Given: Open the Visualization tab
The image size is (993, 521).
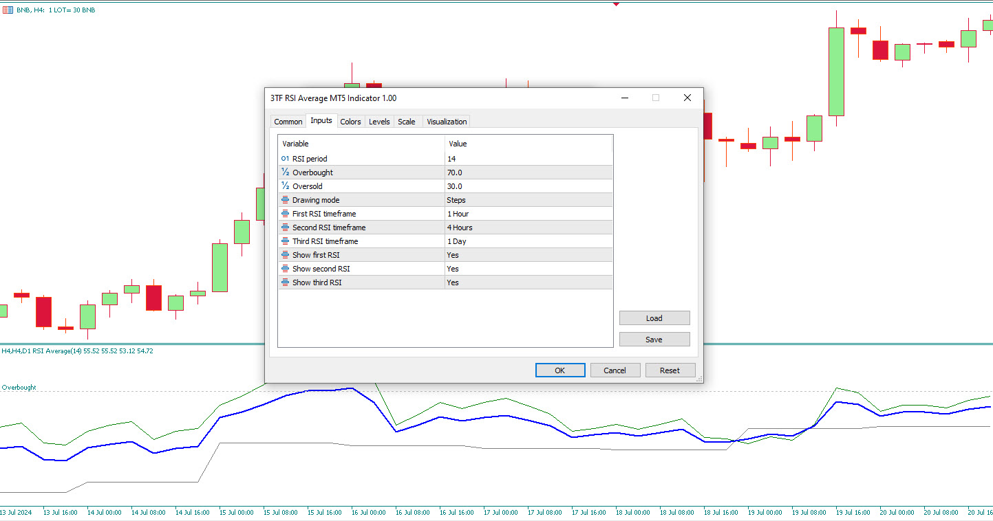Looking at the screenshot, I should point(446,121).
